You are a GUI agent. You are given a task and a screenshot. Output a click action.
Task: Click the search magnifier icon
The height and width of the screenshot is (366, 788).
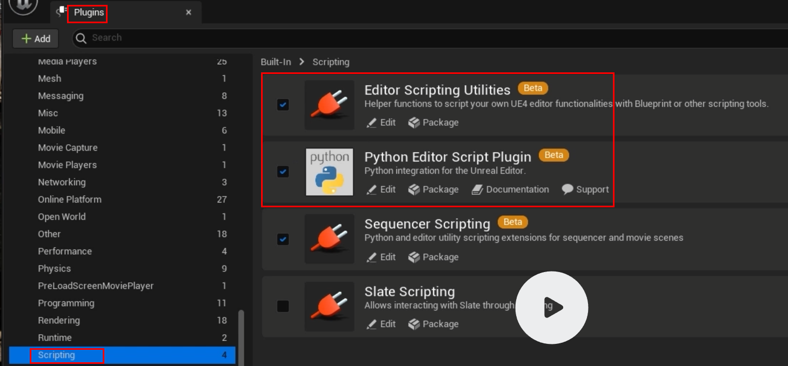81,38
